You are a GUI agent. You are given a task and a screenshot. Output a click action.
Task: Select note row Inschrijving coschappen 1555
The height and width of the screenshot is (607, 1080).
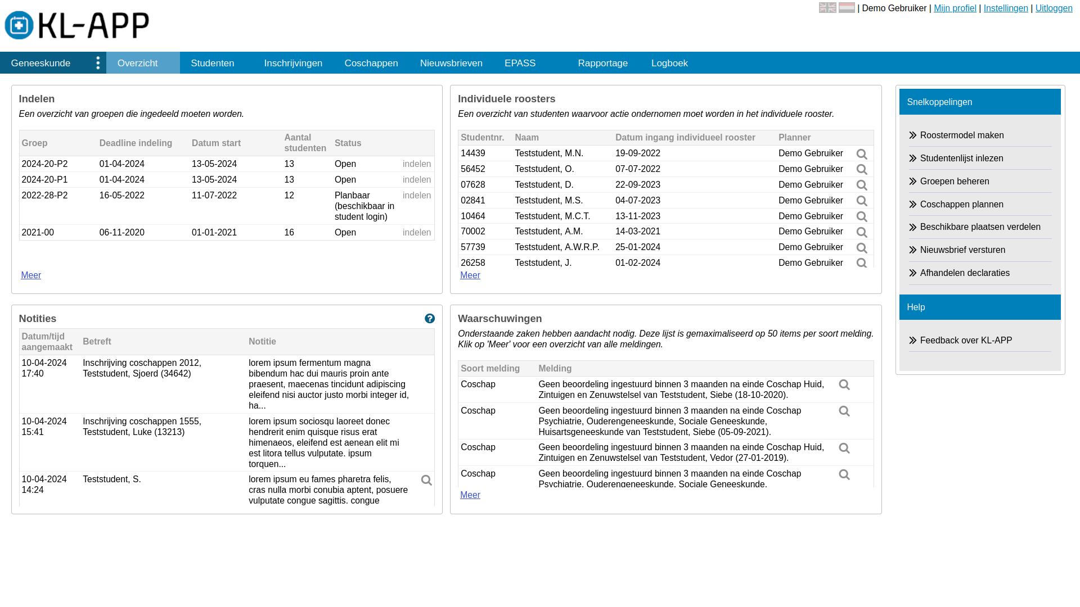pos(227,442)
